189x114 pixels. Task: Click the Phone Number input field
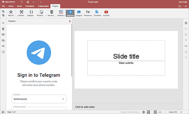coord(39,109)
